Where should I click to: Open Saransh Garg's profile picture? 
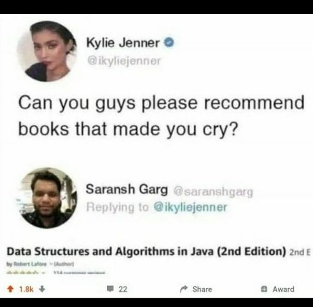coord(47,198)
